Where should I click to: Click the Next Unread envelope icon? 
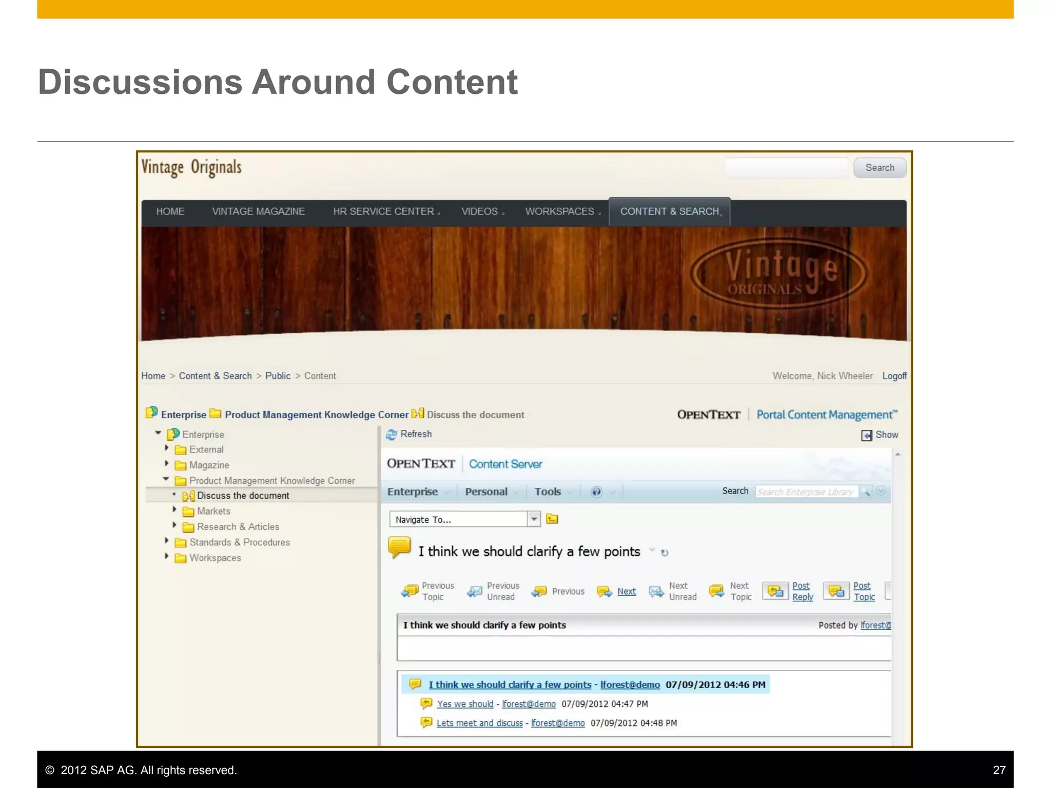(x=656, y=592)
